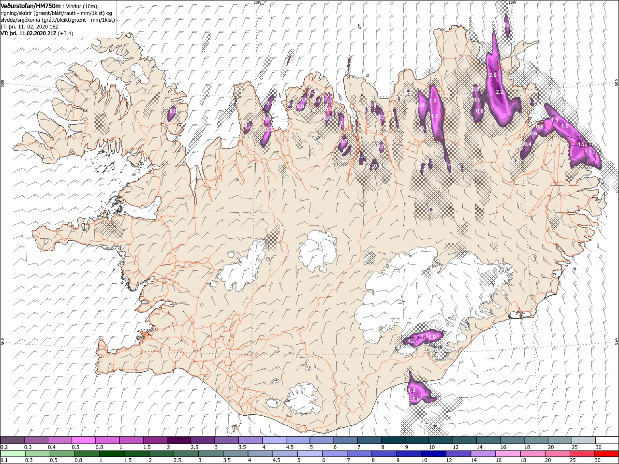This screenshot has height=464, width=619.
Task: Select upper legend swatch between 0.5 and 0.8
Action: [x=84, y=440]
